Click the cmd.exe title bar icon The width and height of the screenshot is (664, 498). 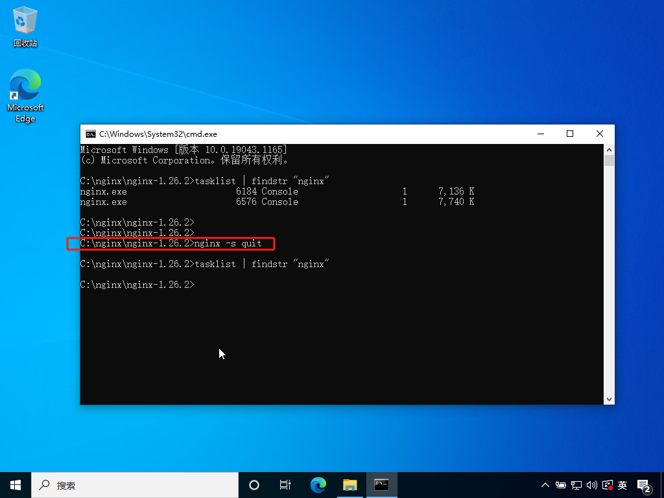pyautogui.click(x=90, y=134)
